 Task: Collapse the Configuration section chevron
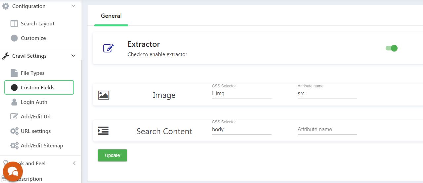tap(73, 6)
